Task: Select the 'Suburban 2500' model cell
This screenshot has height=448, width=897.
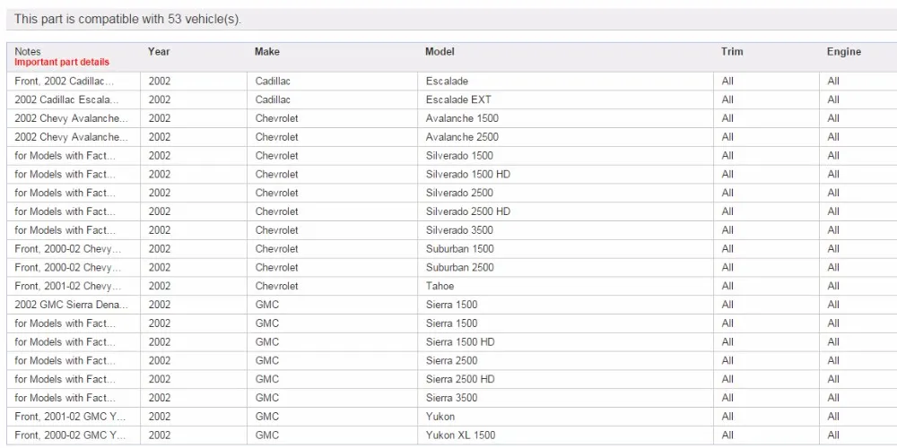Action: click(565, 267)
